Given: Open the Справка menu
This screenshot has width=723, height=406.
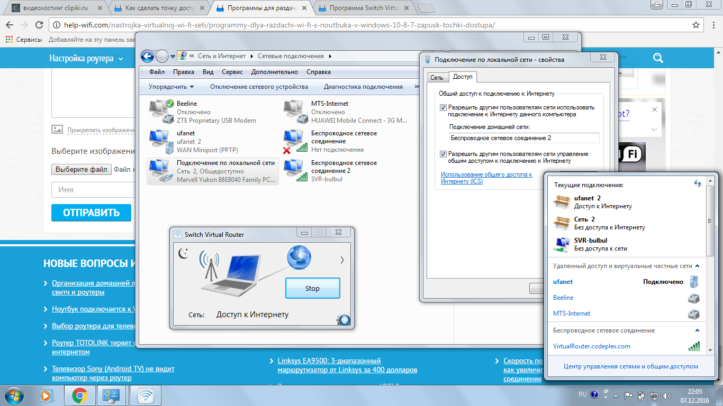Looking at the screenshot, I should (x=319, y=72).
